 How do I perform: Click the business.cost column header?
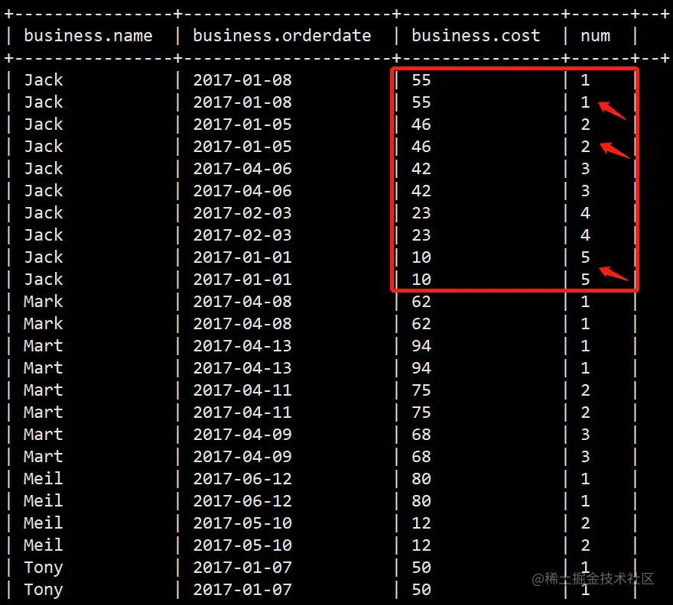[476, 36]
